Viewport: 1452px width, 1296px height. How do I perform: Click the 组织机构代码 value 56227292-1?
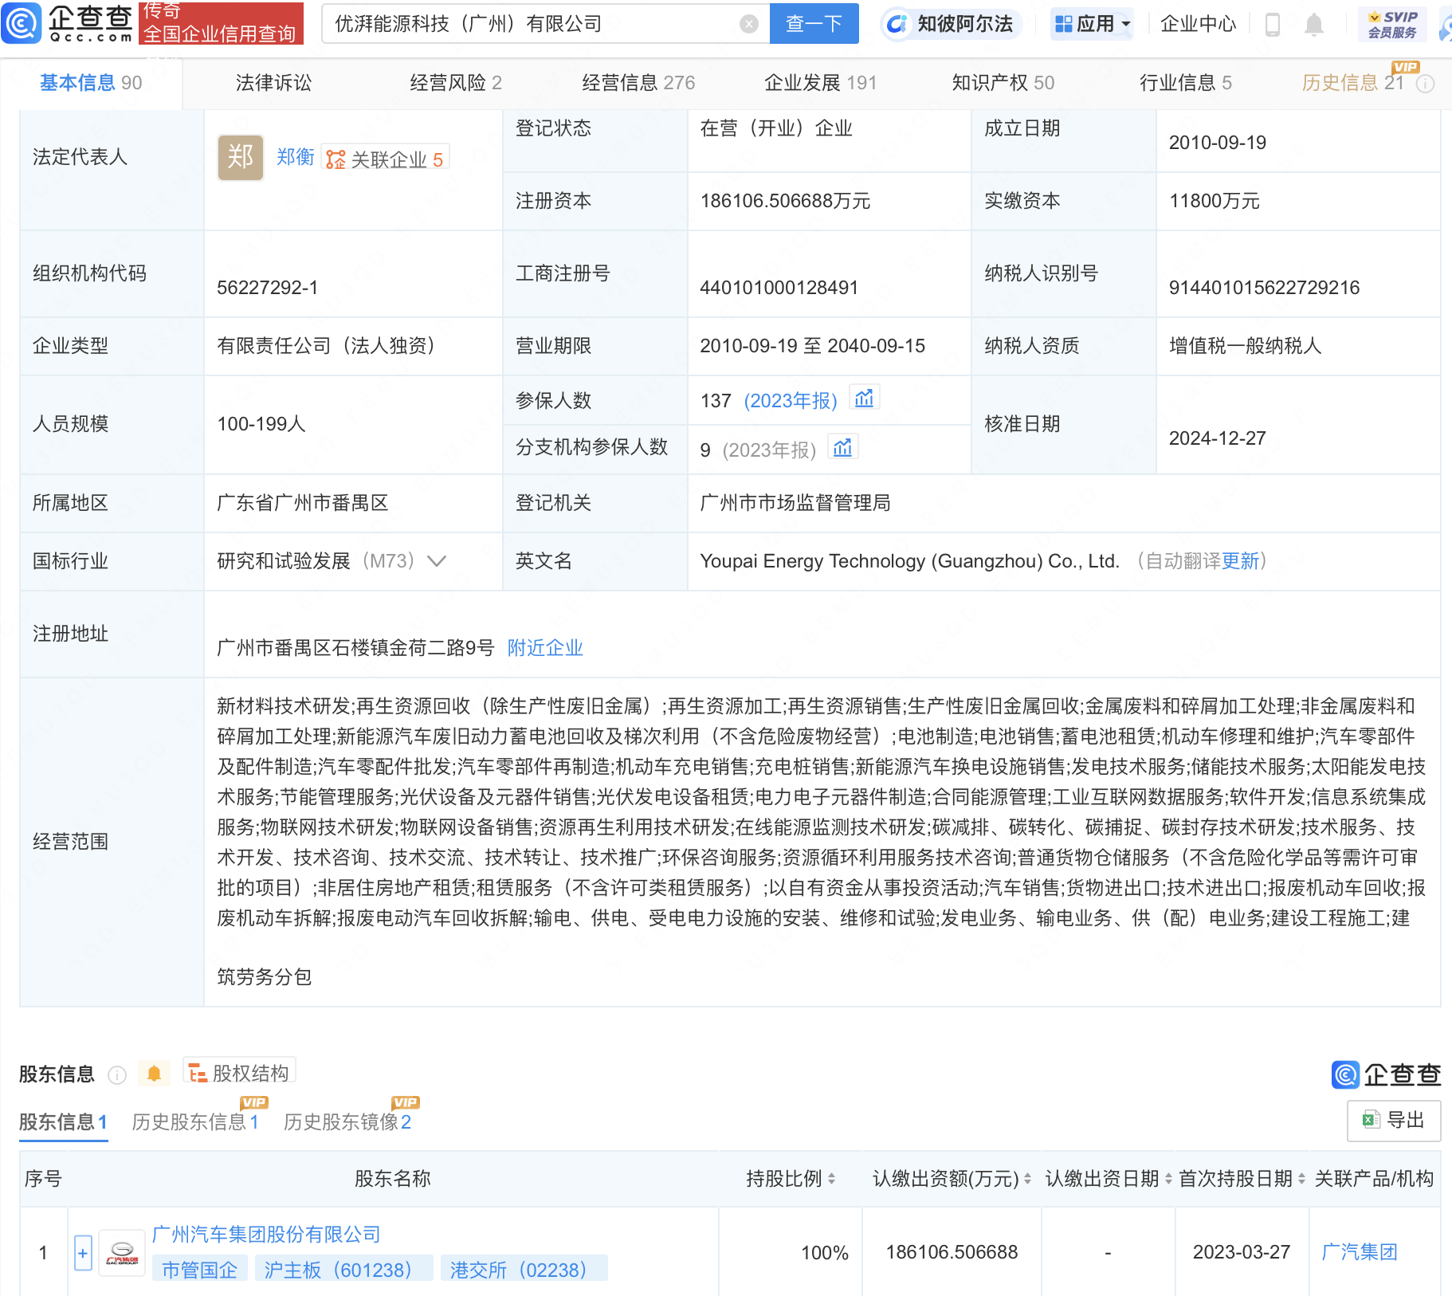coord(267,288)
